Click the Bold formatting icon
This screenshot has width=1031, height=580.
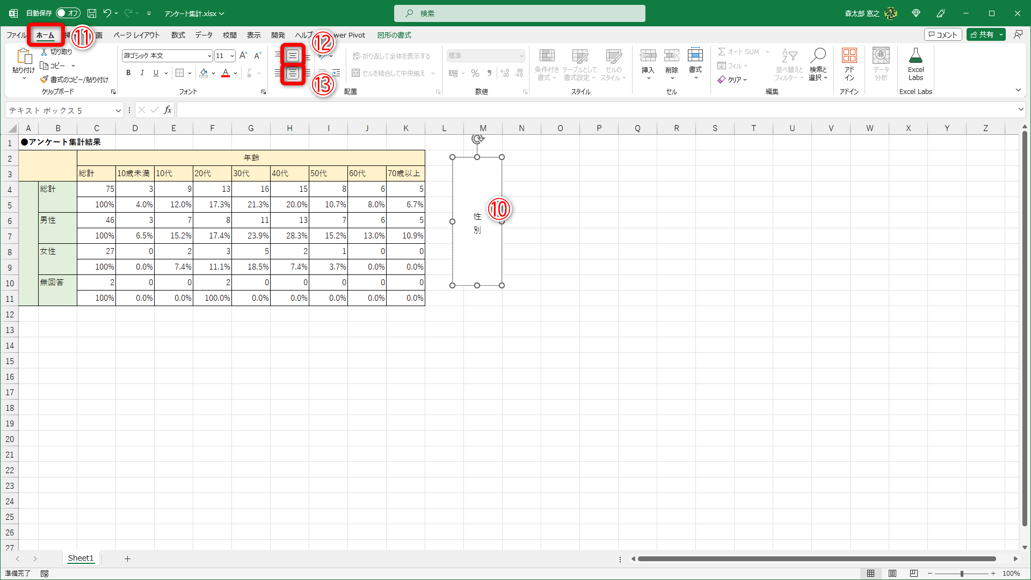point(128,73)
